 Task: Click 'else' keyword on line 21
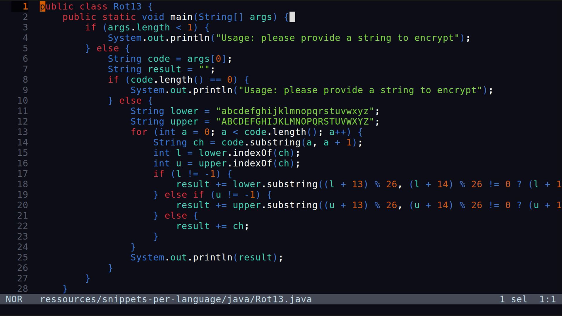pyautogui.click(x=176, y=216)
